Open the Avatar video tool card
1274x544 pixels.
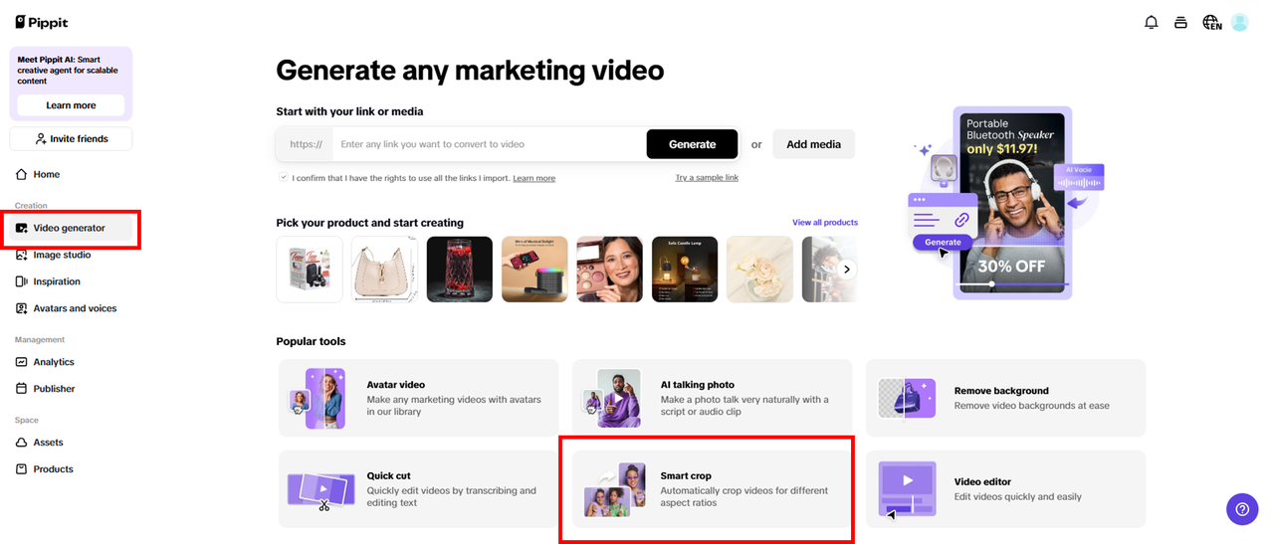tap(418, 398)
